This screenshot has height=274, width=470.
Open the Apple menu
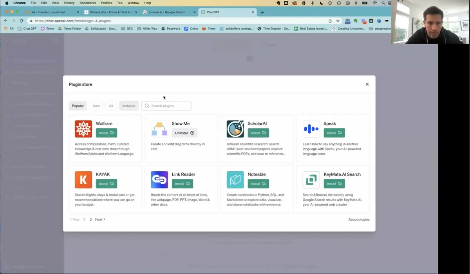coord(7,3)
